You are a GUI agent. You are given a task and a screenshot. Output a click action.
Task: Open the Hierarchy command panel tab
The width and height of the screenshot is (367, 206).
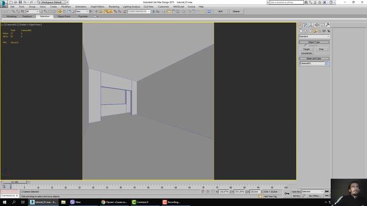pyautogui.click(x=311, y=25)
